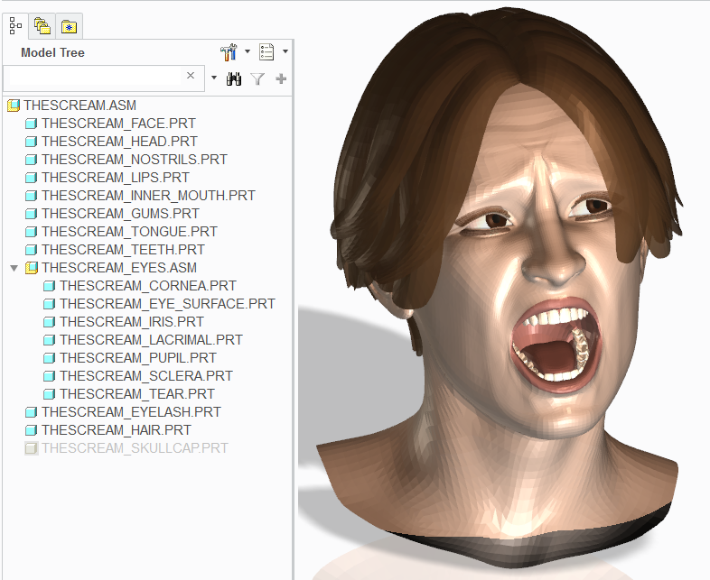Screen dimensions: 710x580
Task: Select THESCREAM_PUPIL.PRT part
Action: coord(138,358)
